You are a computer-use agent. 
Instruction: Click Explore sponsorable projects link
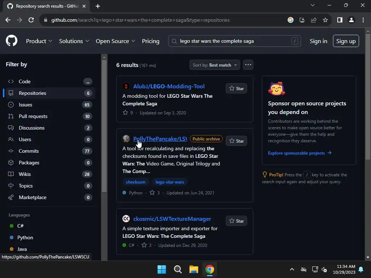[300, 153]
